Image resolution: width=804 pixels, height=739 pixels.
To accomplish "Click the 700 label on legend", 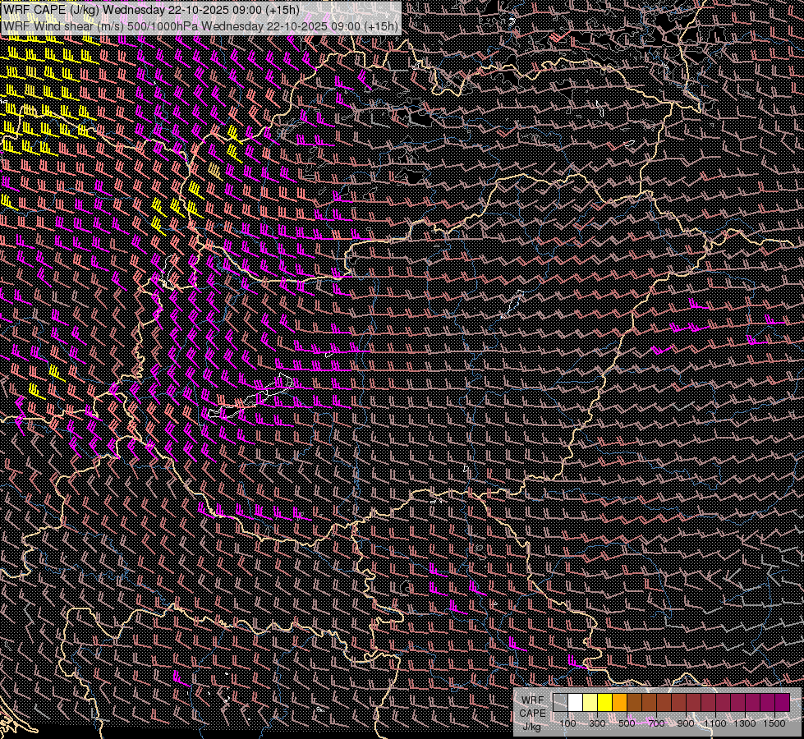I will tap(656, 723).
